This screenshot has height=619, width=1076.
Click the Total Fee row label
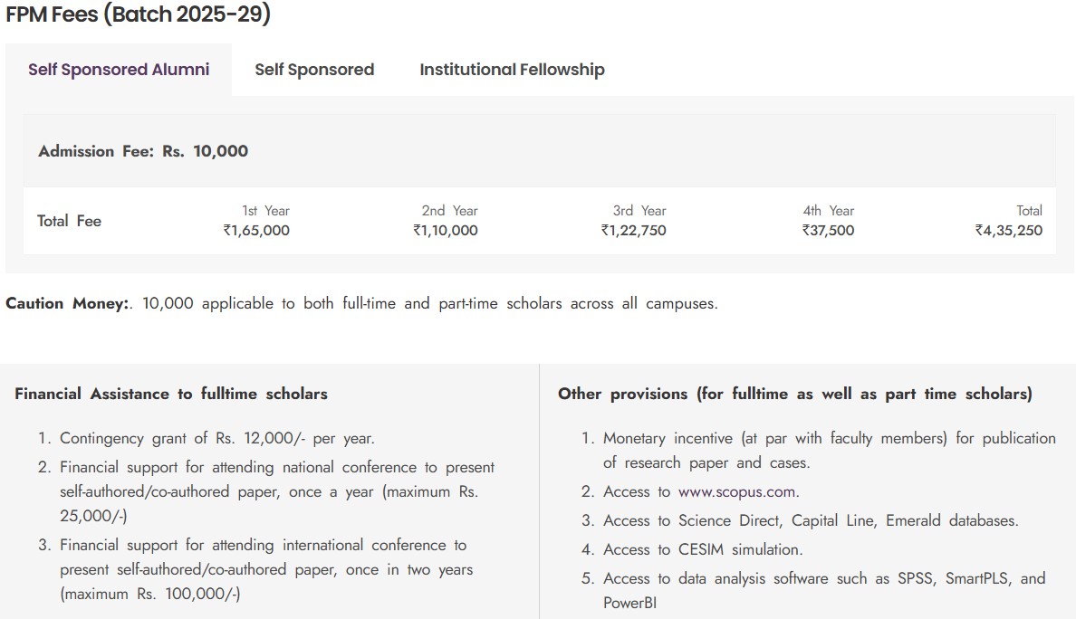(69, 221)
